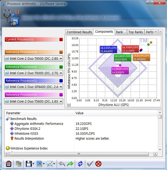Click the Aggregate Arithmetic Performance diamond icon
Image resolution: width=167 pixels, height=170 pixels.
pos(12,124)
